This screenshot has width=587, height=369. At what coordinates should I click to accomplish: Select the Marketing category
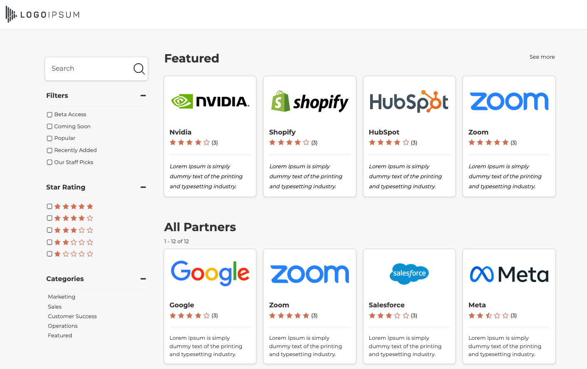(x=62, y=297)
